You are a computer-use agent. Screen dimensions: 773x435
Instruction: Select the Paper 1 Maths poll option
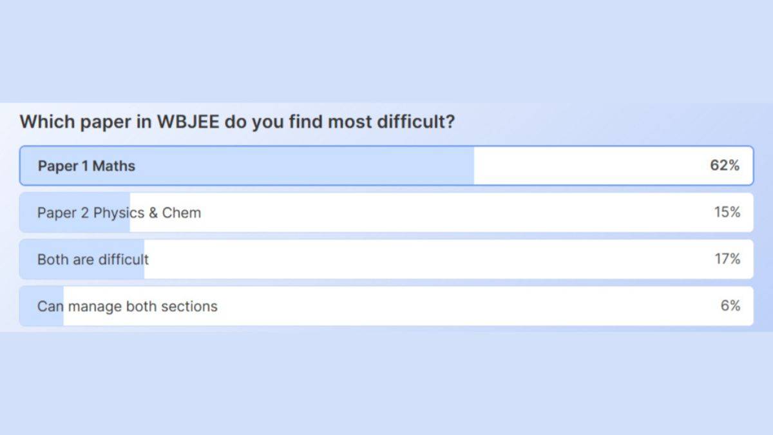[386, 166]
